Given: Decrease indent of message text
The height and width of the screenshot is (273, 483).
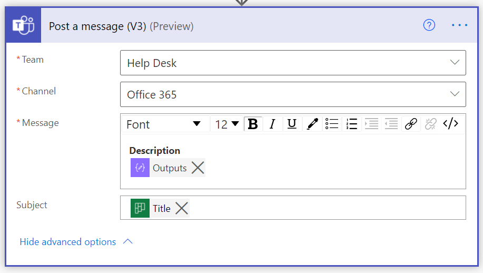Looking at the screenshot, I should [391, 124].
